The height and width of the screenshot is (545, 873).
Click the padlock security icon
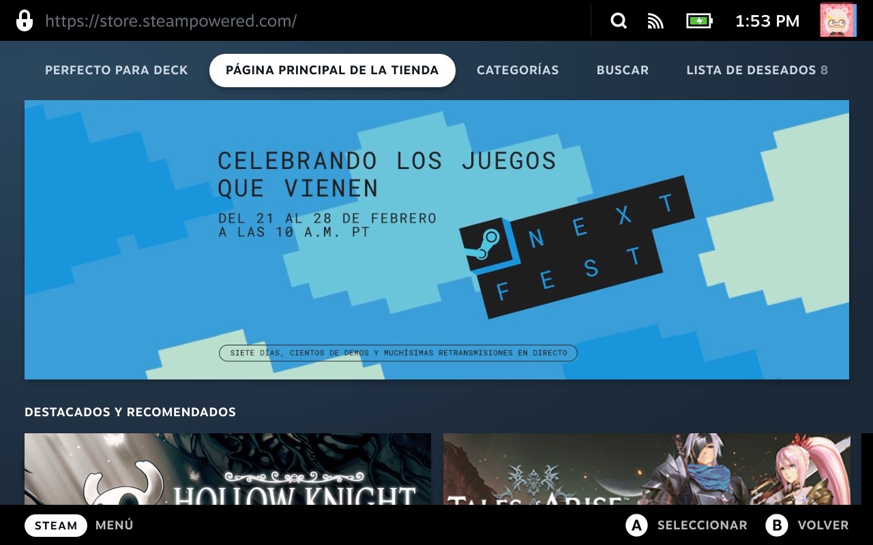25,20
